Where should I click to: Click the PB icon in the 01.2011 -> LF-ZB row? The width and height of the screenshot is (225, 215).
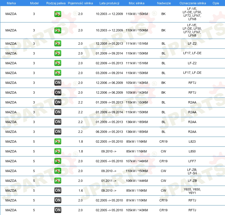pyautogui.click(x=58, y=181)
